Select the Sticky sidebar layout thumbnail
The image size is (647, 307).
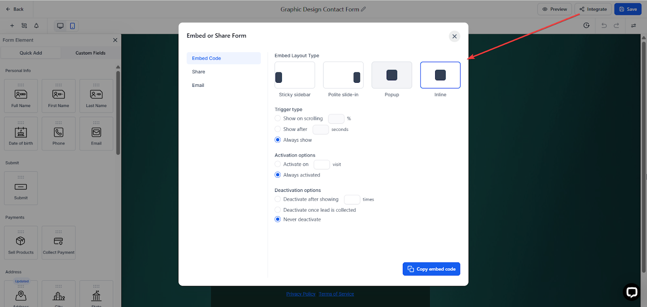click(x=295, y=75)
